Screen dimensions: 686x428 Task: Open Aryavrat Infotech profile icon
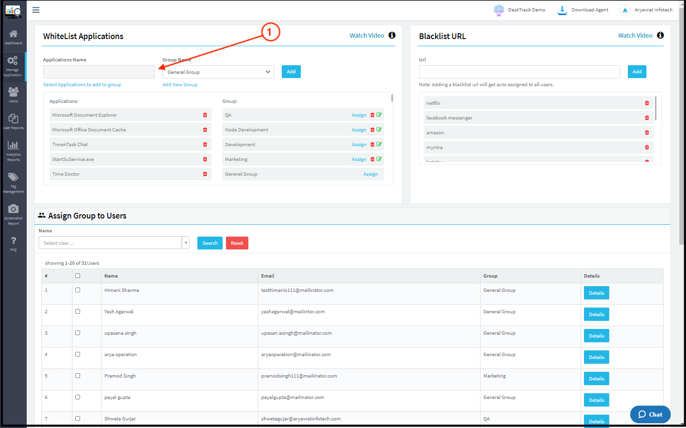tap(625, 10)
